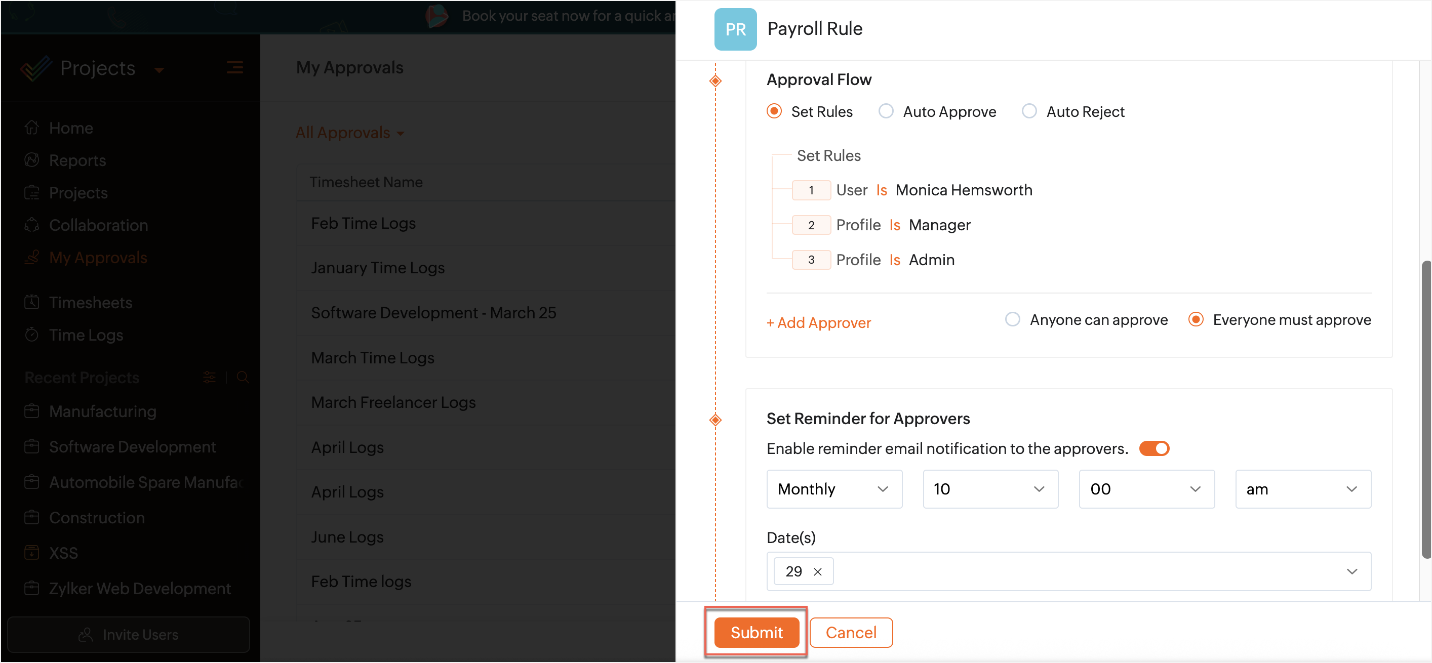The width and height of the screenshot is (1432, 663).
Task: Click the Collaboration icon in sidebar
Action: point(32,225)
